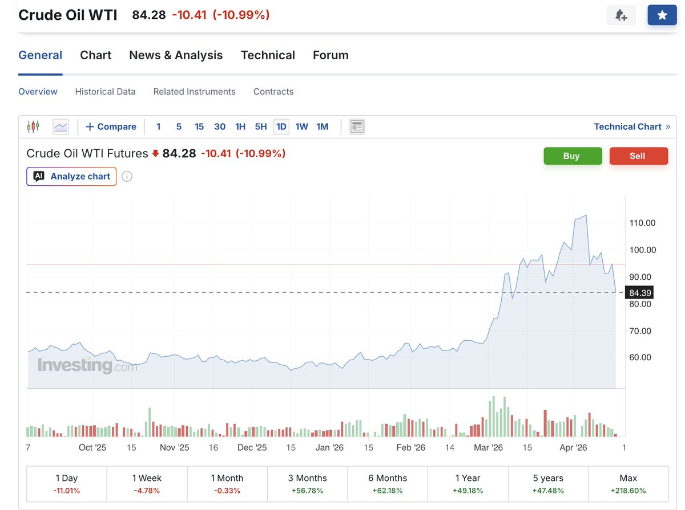Viewport: 685px width, 510px height.
Task: Click the Jan '26 date axis label
Action: [330, 447]
